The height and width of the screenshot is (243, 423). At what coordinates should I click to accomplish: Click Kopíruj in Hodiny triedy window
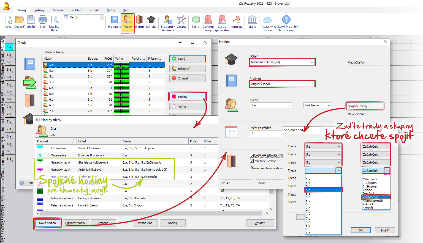(173, 223)
